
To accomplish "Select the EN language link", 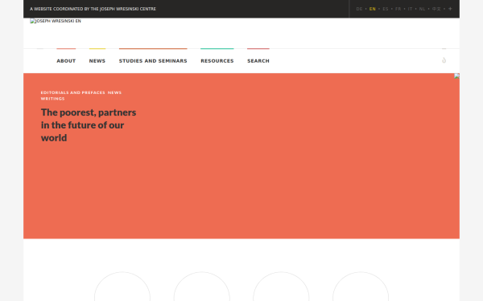I will tap(373, 9).
